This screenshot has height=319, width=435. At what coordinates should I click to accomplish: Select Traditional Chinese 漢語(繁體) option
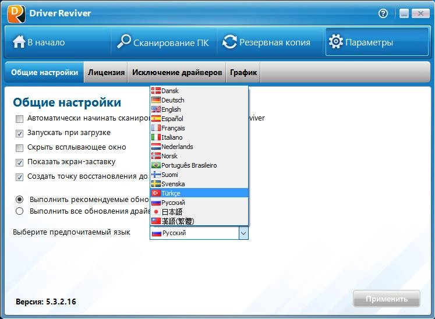click(x=199, y=221)
